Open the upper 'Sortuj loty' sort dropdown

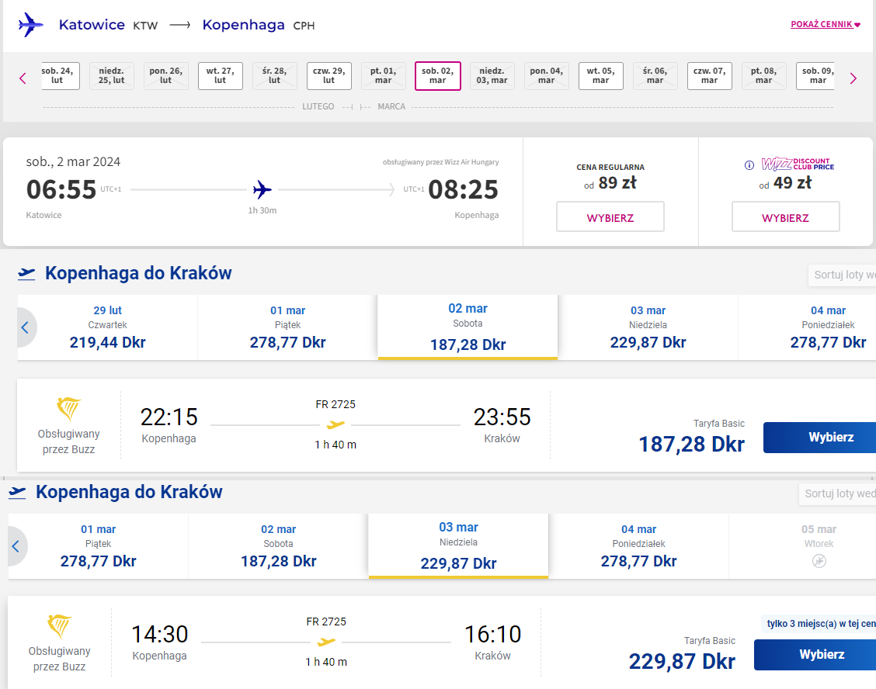pos(842,275)
